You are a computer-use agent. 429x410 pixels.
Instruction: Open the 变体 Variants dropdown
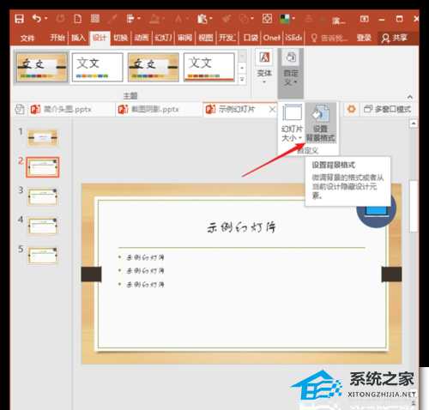(x=264, y=68)
